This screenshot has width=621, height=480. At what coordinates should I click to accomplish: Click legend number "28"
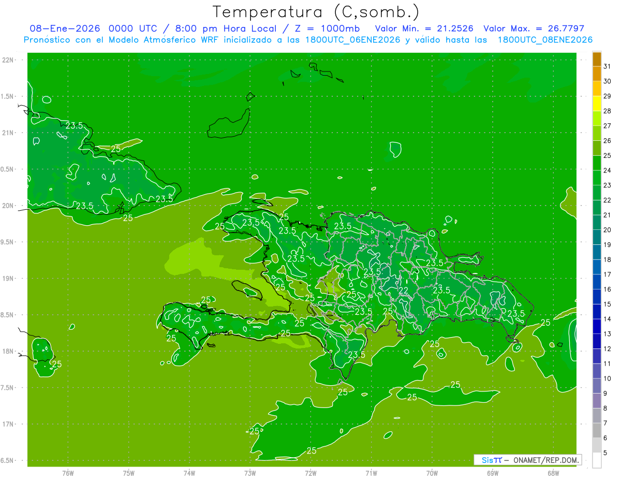coord(607,111)
